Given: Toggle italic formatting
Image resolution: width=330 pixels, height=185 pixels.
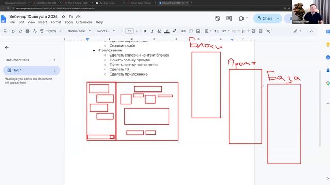Looking at the screenshot, I should point(152,31).
